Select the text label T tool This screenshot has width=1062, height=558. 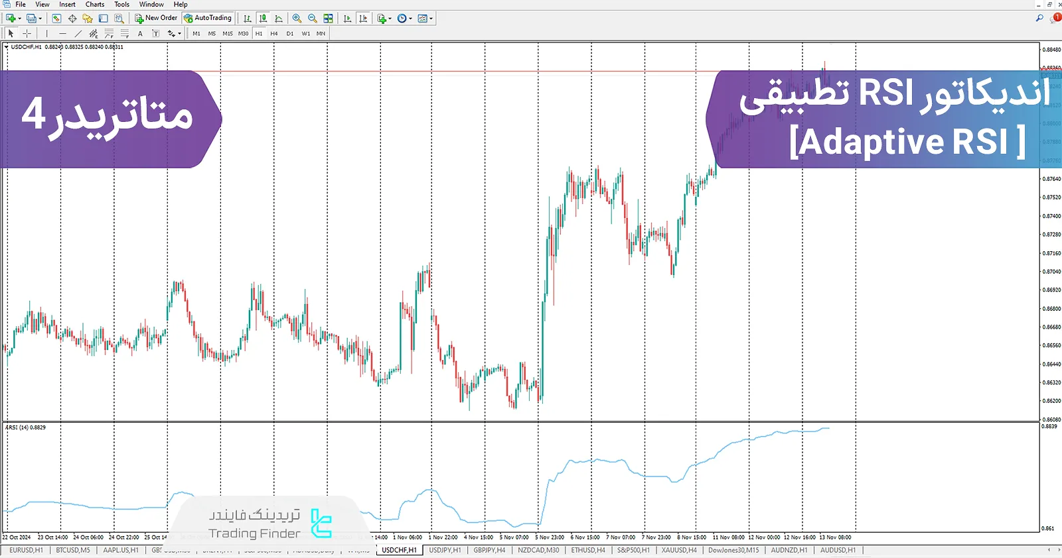pyautogui.click(x=155, y=33)
